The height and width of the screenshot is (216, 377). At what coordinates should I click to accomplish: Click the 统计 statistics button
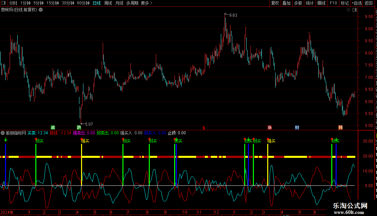point(310,3)
